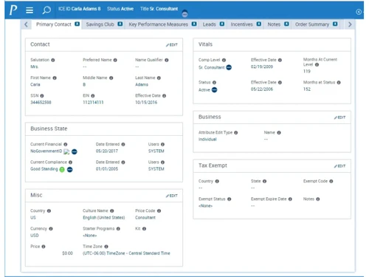Show info for Name Qualifier field
This screenshot has width=369, height=277.
coord(167,60)
